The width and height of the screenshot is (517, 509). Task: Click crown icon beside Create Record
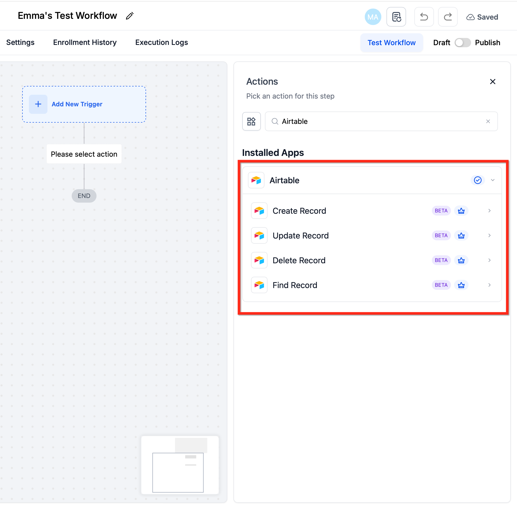461,211
